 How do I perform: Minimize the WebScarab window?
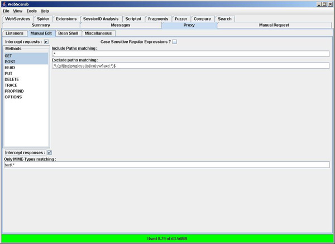319,4
